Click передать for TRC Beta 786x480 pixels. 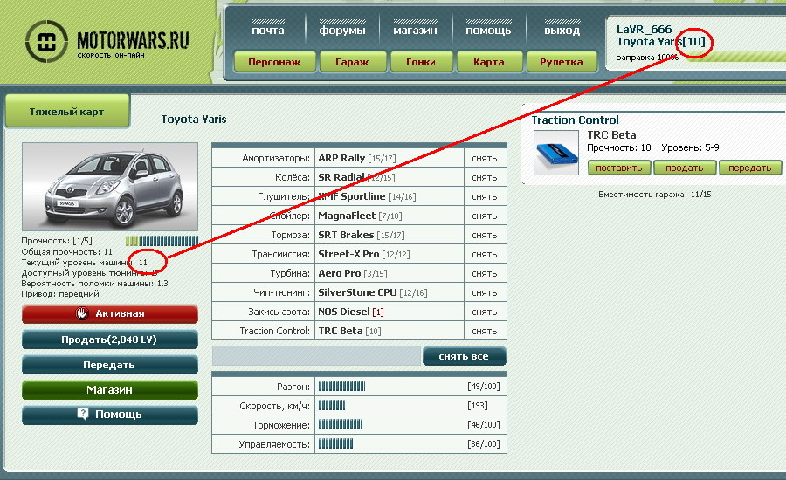click(750, 168)
